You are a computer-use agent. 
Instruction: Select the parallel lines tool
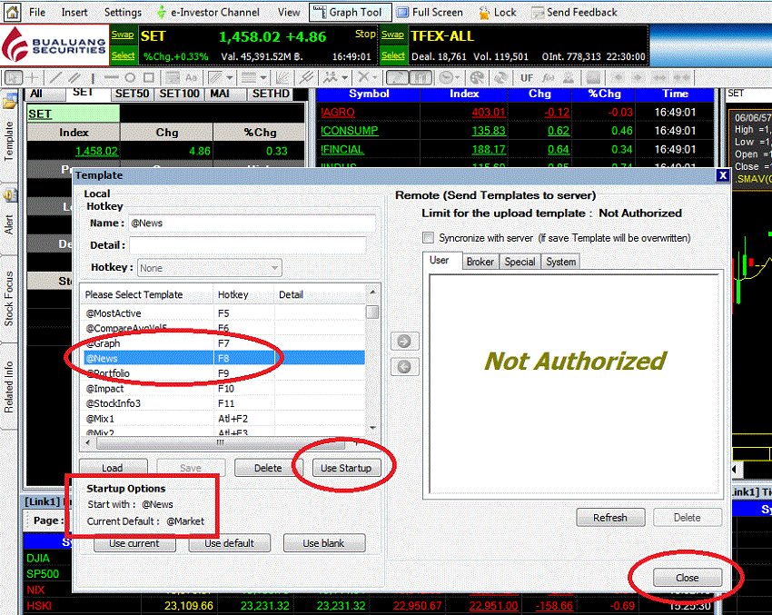coord(74,78)
